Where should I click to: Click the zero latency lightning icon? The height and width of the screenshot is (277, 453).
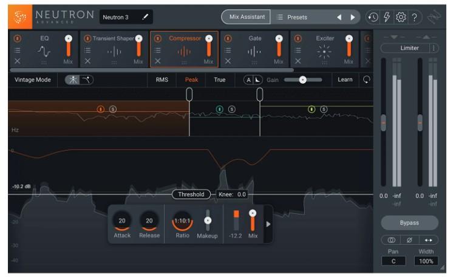click(387, 17)
